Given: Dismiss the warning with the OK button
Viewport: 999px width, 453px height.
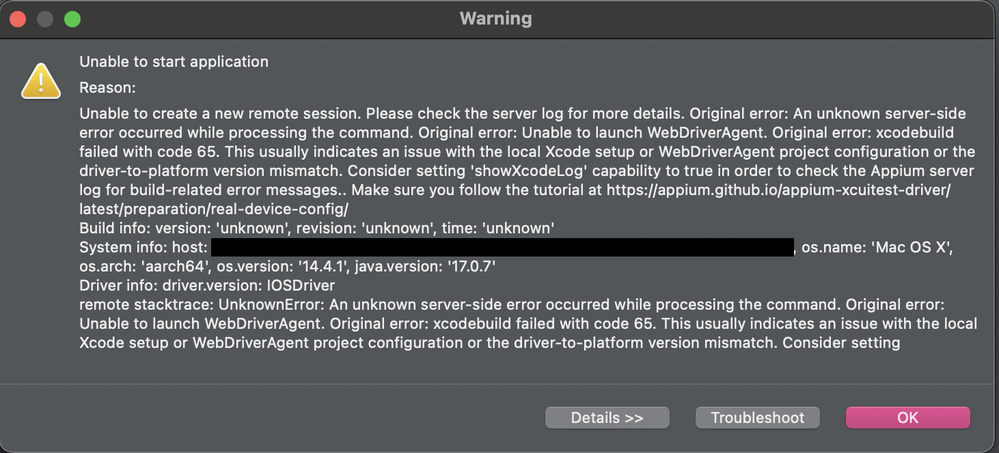Looking at the screenshot, I should (x=907, y=418).
